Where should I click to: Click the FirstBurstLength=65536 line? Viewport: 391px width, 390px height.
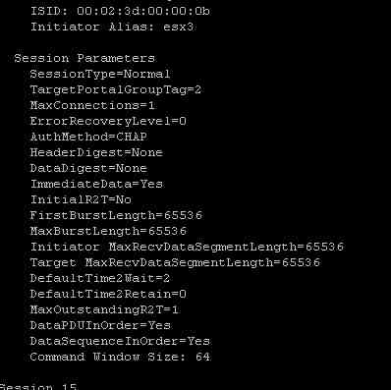click(116, 215)
